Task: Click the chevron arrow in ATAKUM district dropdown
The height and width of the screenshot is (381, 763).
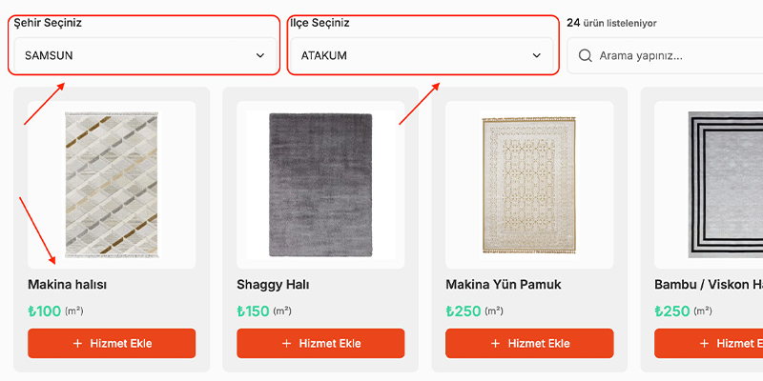Action: (537, 55)
